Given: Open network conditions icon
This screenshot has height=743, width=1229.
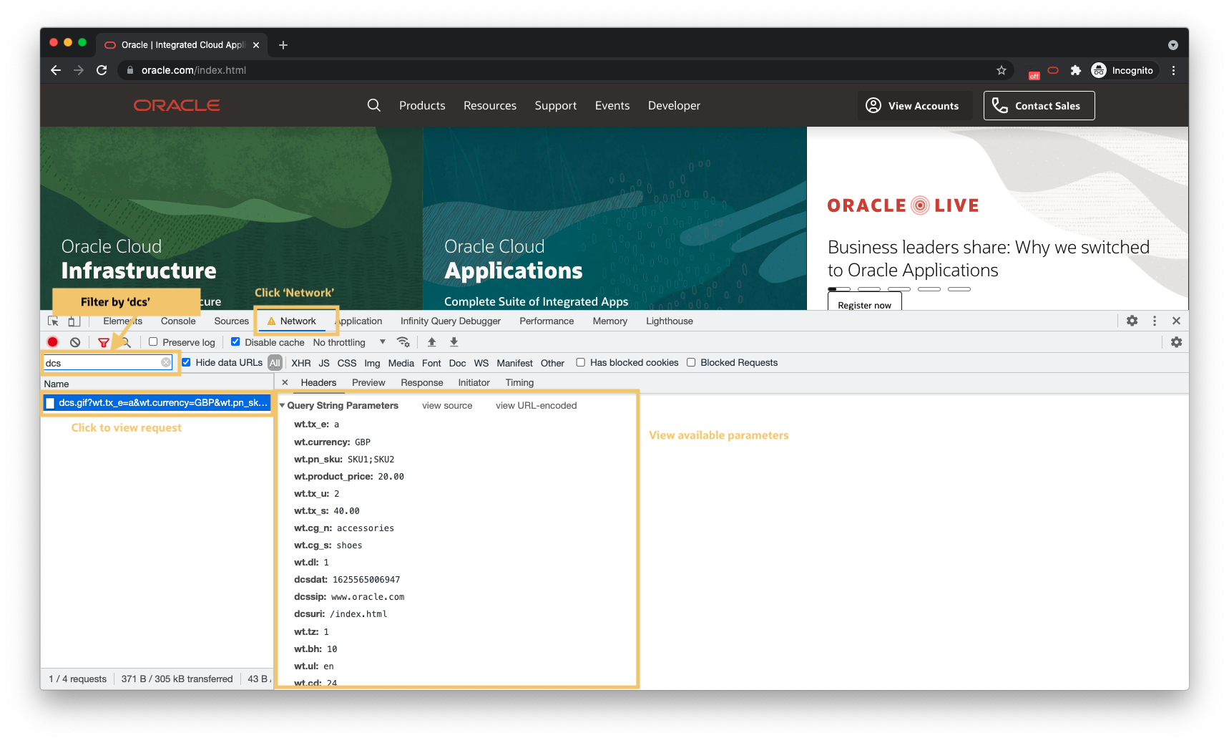Looking at the screenshot, I should point(404,342).
